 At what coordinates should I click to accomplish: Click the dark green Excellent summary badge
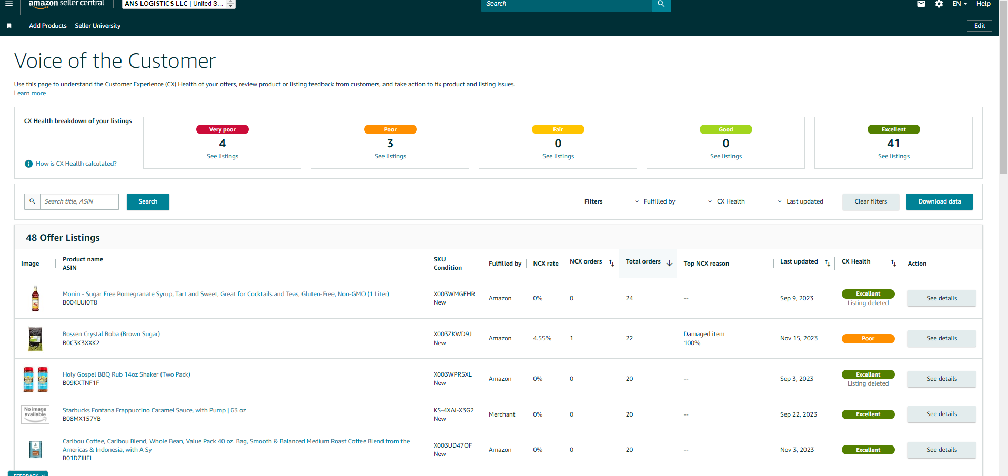pyautogui.click(x=894, y=129)
